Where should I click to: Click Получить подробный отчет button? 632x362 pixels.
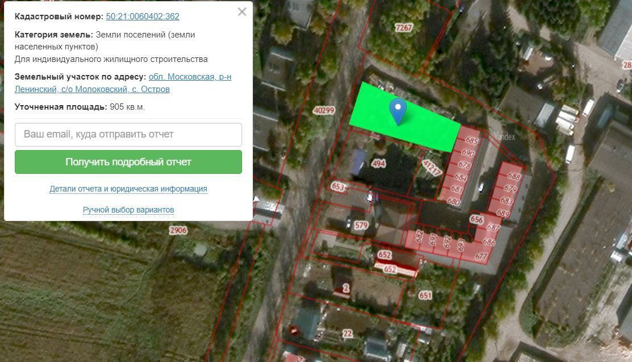click(128, 162)
